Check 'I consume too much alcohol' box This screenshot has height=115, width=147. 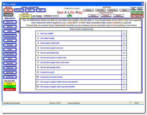pos(124,77)
